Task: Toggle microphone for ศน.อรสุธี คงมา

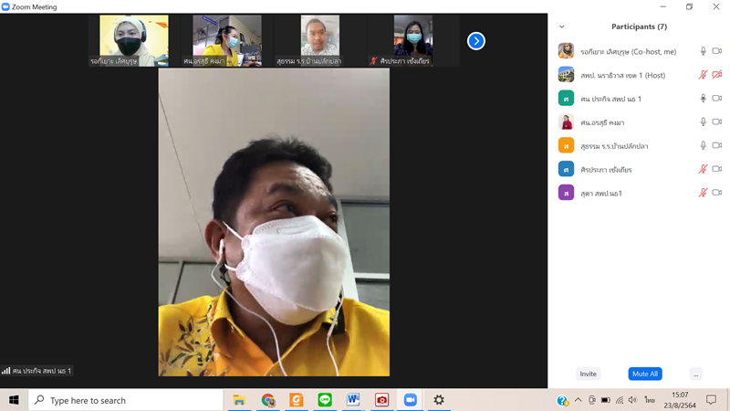Action: tap(703, 122)
